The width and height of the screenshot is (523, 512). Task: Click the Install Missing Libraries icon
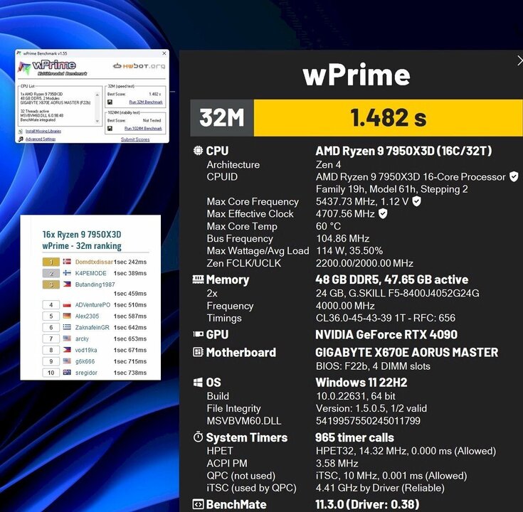click(x=21, y=132)
